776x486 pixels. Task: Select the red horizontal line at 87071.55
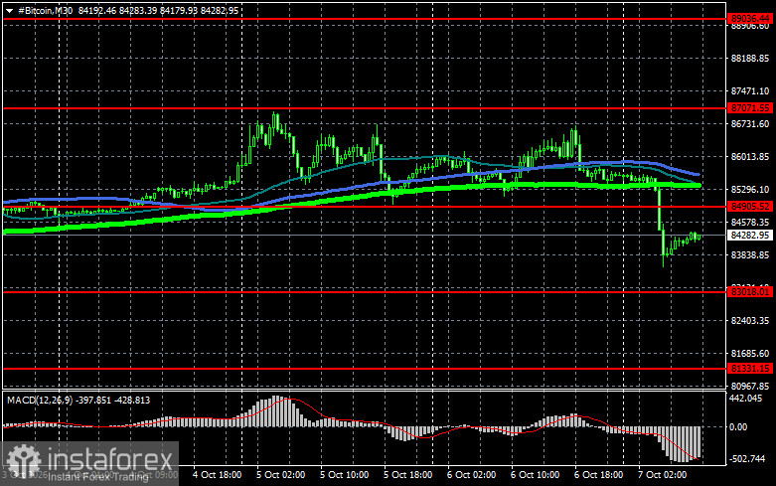pos(365,108)
